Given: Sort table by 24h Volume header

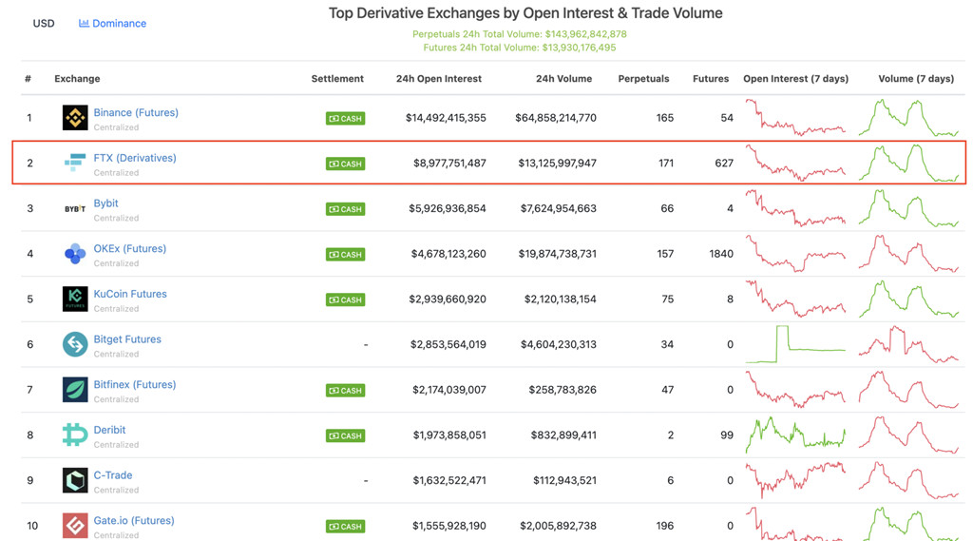Looking at the screenshot, I should pos(563,79).
